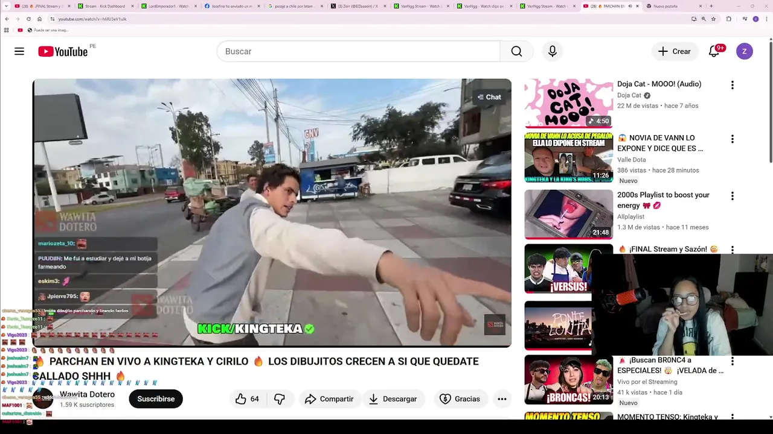Open options for Buscan BR0NC4 video
The width and height of the screenshot is (773, 434).
(733, 361)
